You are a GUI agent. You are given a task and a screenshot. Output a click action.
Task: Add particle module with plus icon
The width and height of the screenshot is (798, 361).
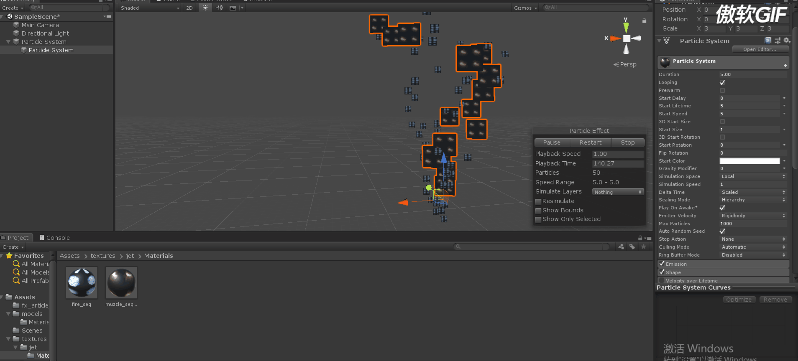[785, 66]
